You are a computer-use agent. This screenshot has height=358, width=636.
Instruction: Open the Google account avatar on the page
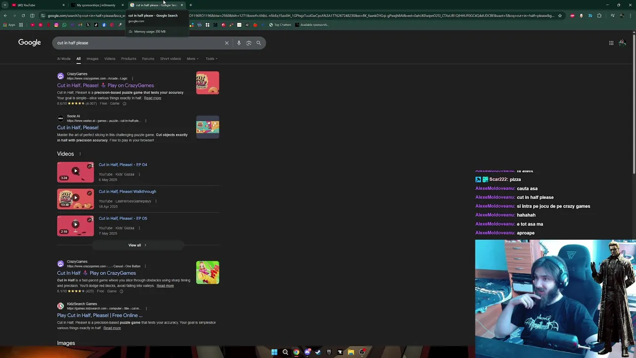pos(622,43)
